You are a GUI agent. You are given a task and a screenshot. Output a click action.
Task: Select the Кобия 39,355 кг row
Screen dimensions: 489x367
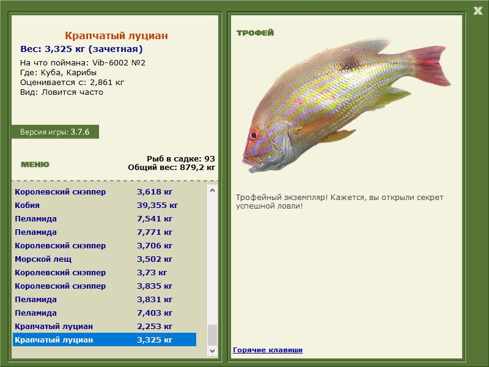pyautogui.click(x=105, y=205)
